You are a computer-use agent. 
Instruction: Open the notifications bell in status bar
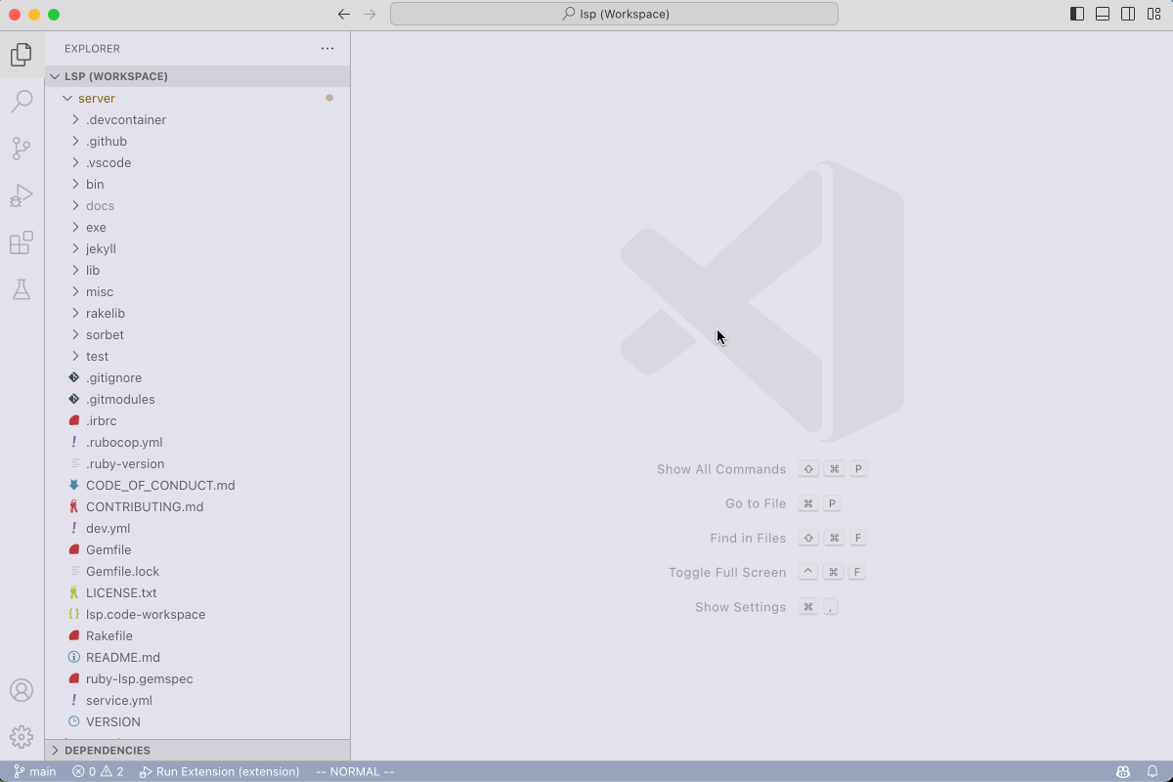pos(1152,771)
